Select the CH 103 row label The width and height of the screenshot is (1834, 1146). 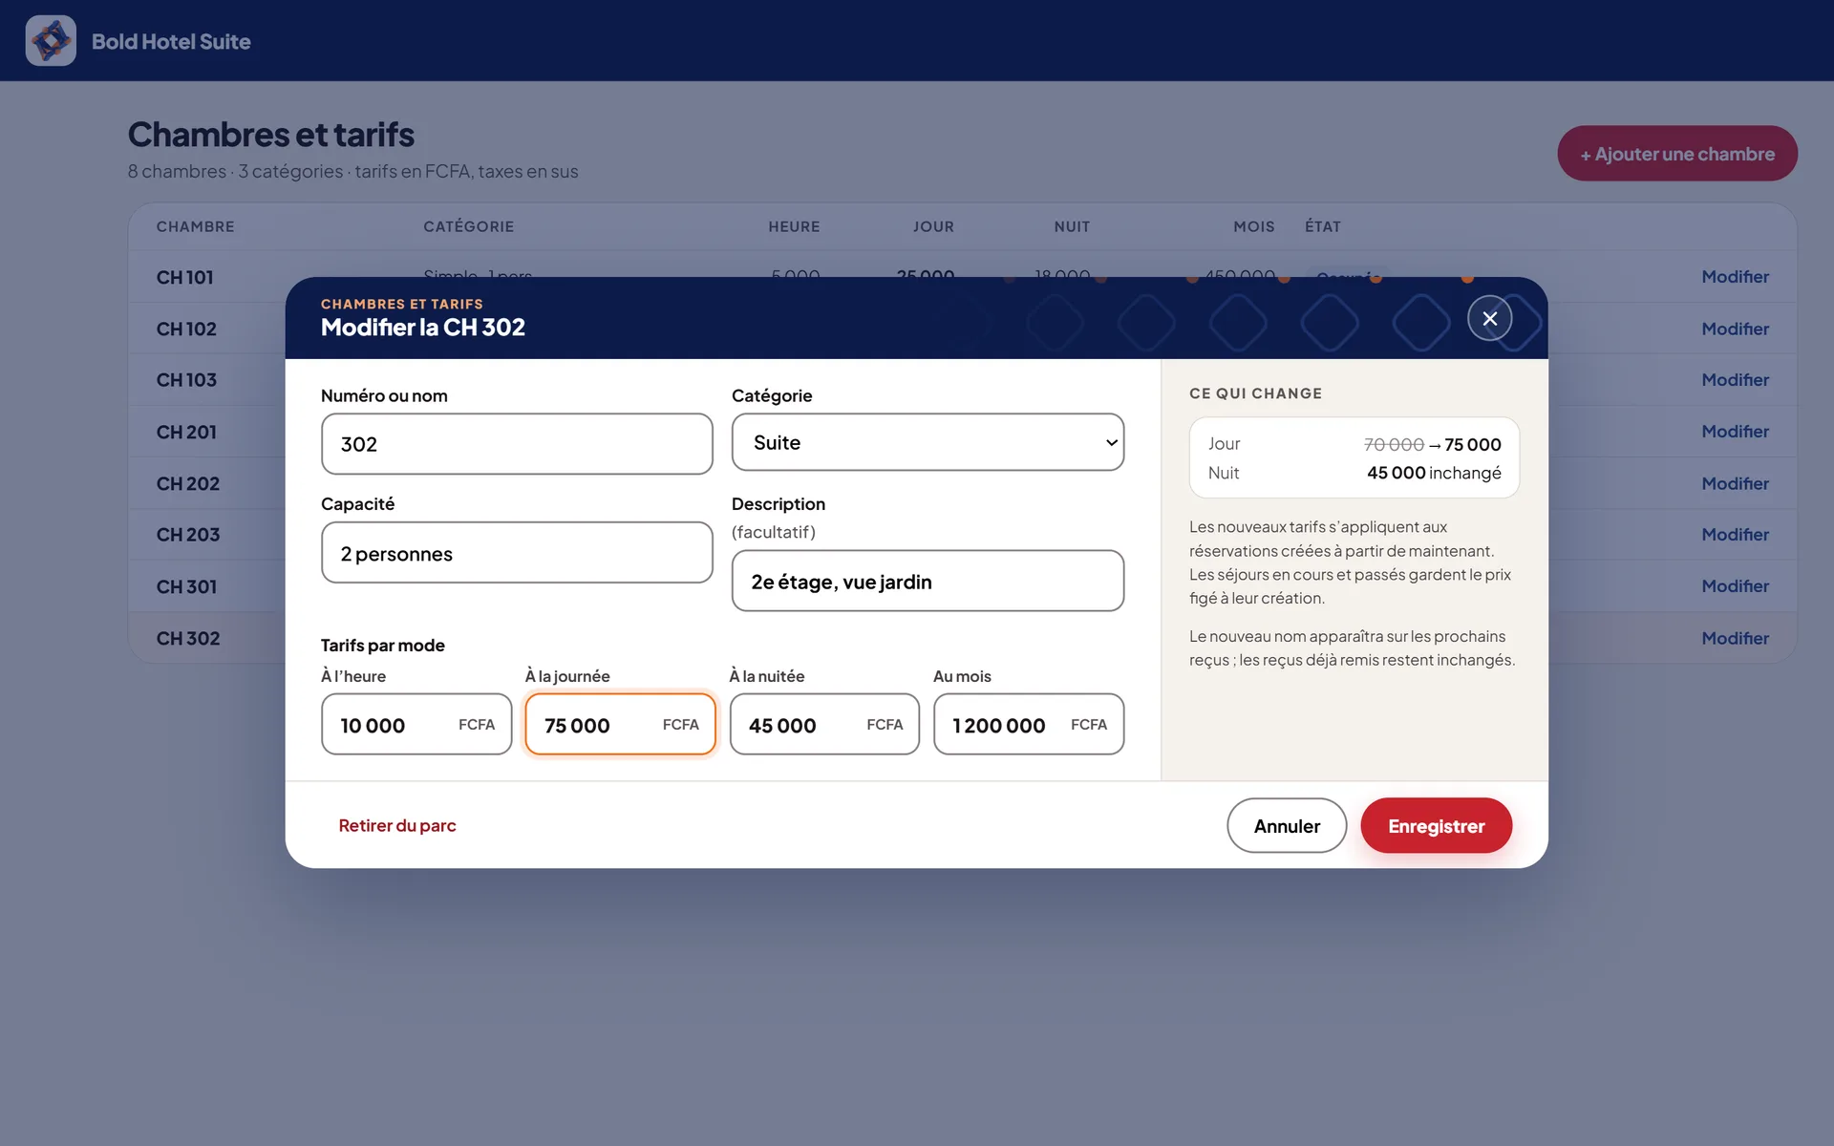point(186,380)
